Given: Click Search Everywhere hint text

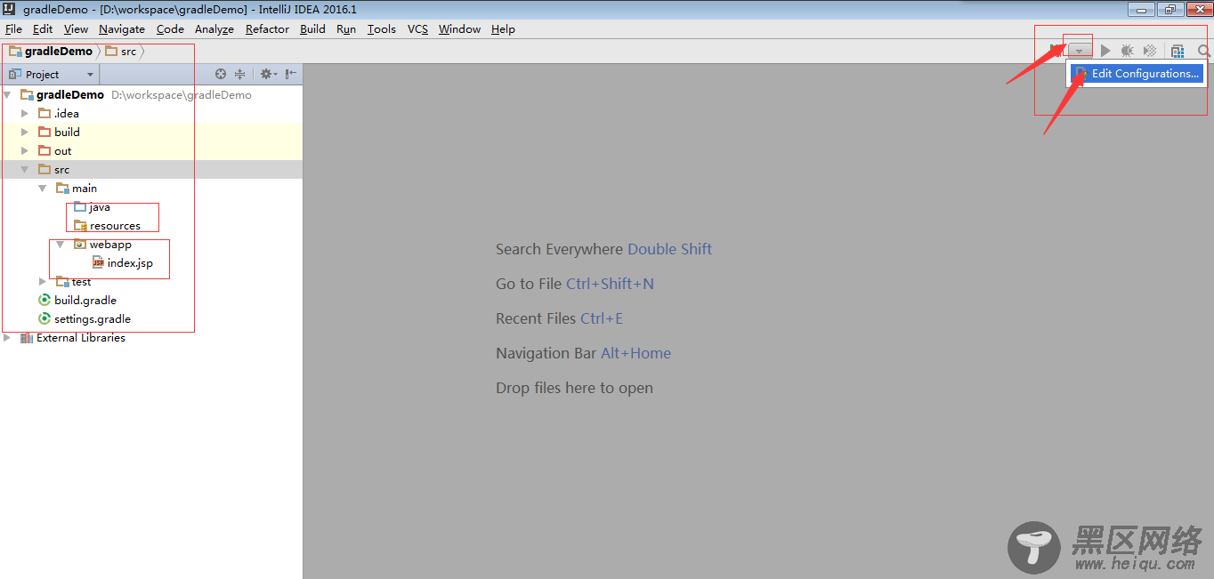Looking at the screenshot, I should pos(603,249).
